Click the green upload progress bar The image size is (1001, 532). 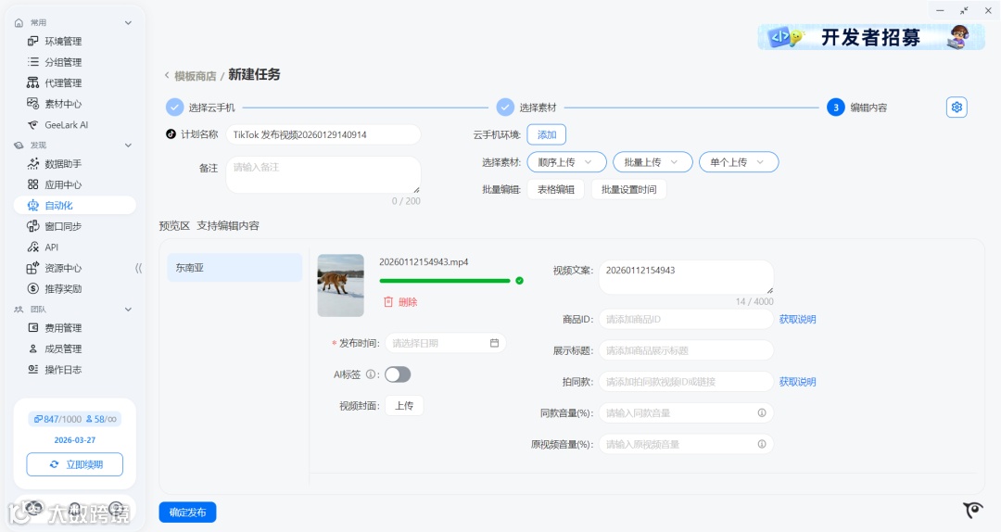pyautogui.click(x=444, y=281)
